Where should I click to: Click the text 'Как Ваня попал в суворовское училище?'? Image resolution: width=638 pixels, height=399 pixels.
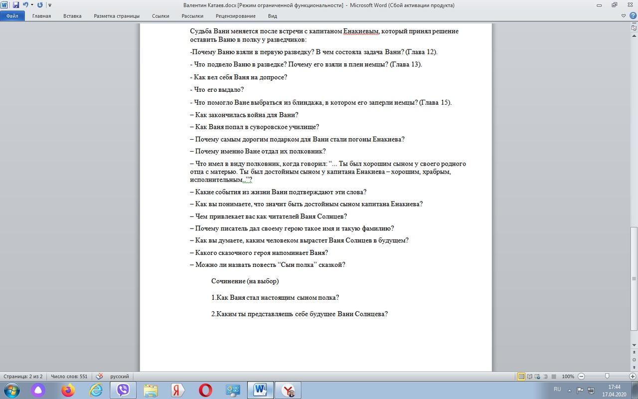pos(257,127)
